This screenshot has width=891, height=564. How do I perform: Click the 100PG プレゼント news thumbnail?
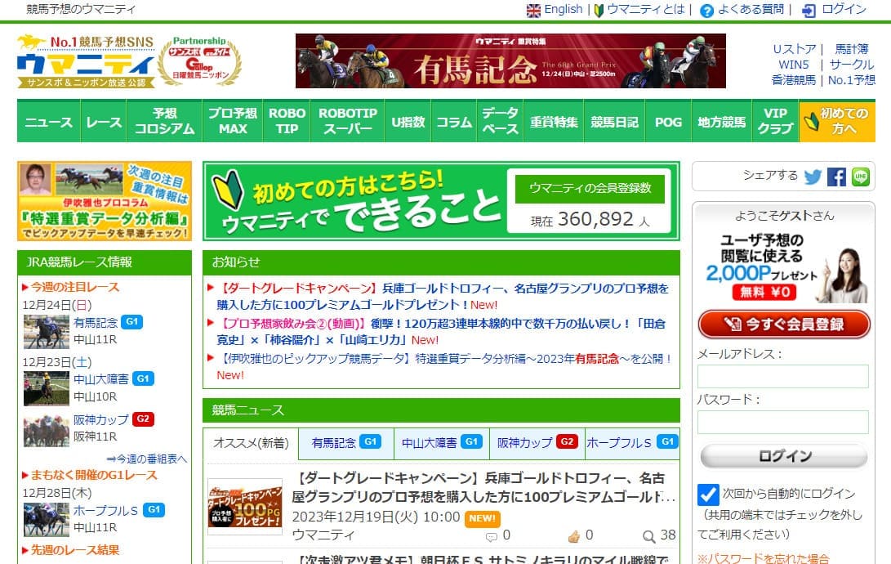click(245, 507)
